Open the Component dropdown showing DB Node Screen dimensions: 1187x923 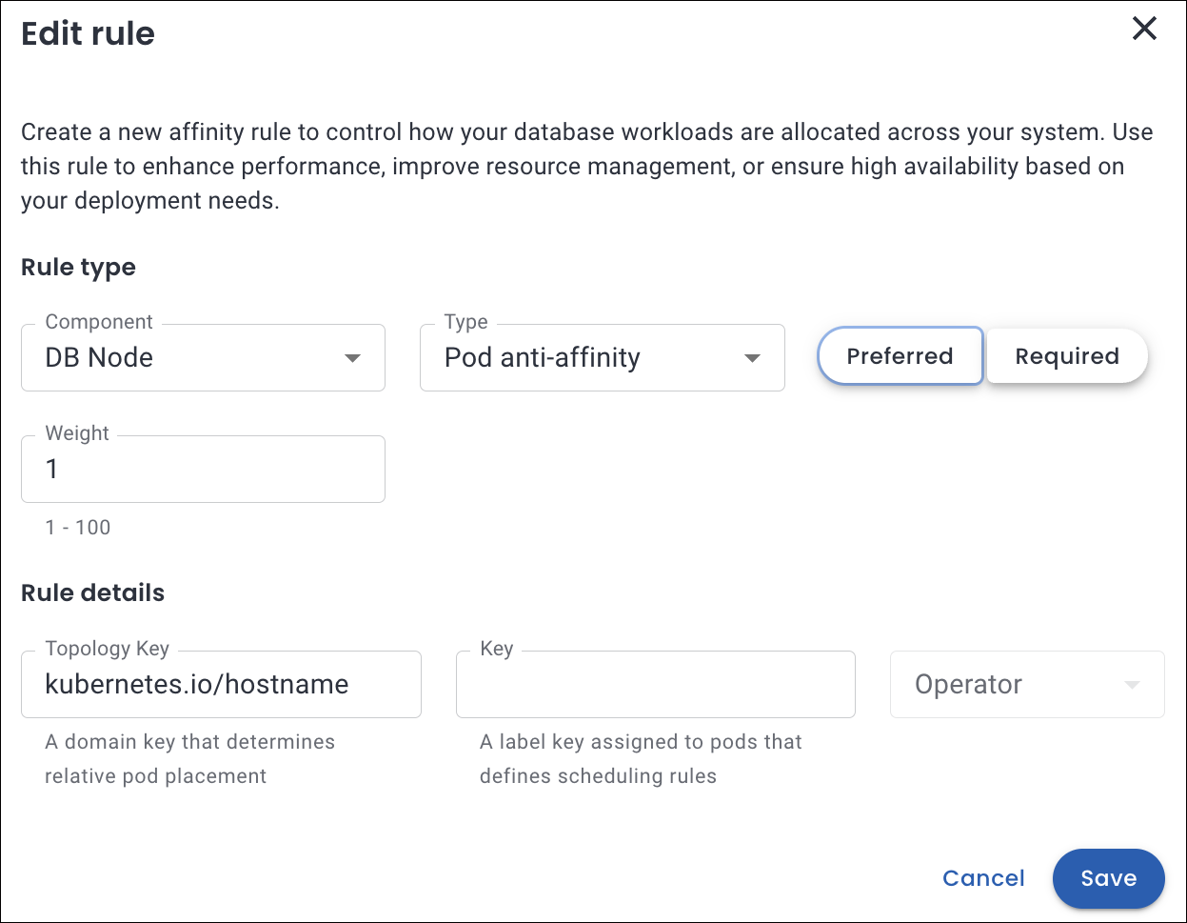pos(190,358)
